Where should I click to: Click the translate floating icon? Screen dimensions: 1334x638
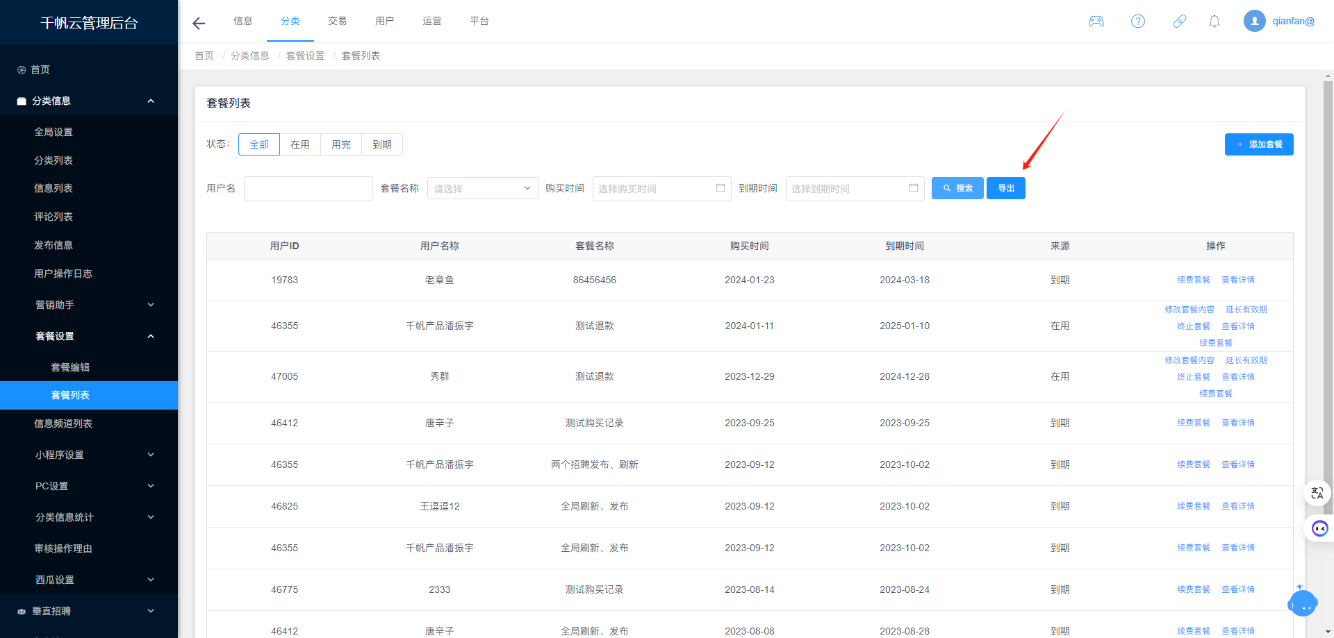(x=1317, y=494)
